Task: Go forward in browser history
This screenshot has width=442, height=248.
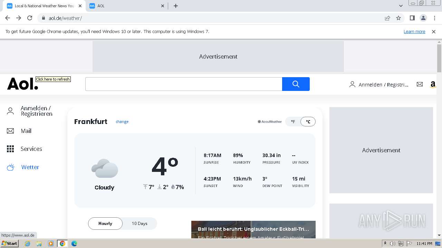Action: [19, 18]
